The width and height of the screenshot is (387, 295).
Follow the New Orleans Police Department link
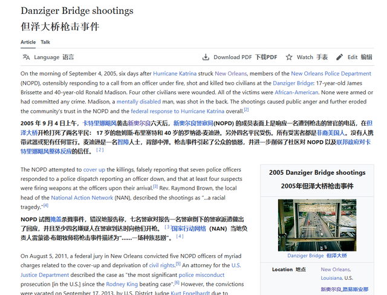(330, 73)
